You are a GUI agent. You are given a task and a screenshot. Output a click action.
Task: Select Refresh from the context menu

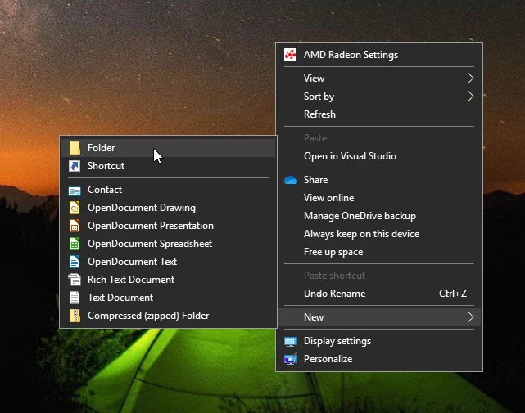(x=379, y=114)
